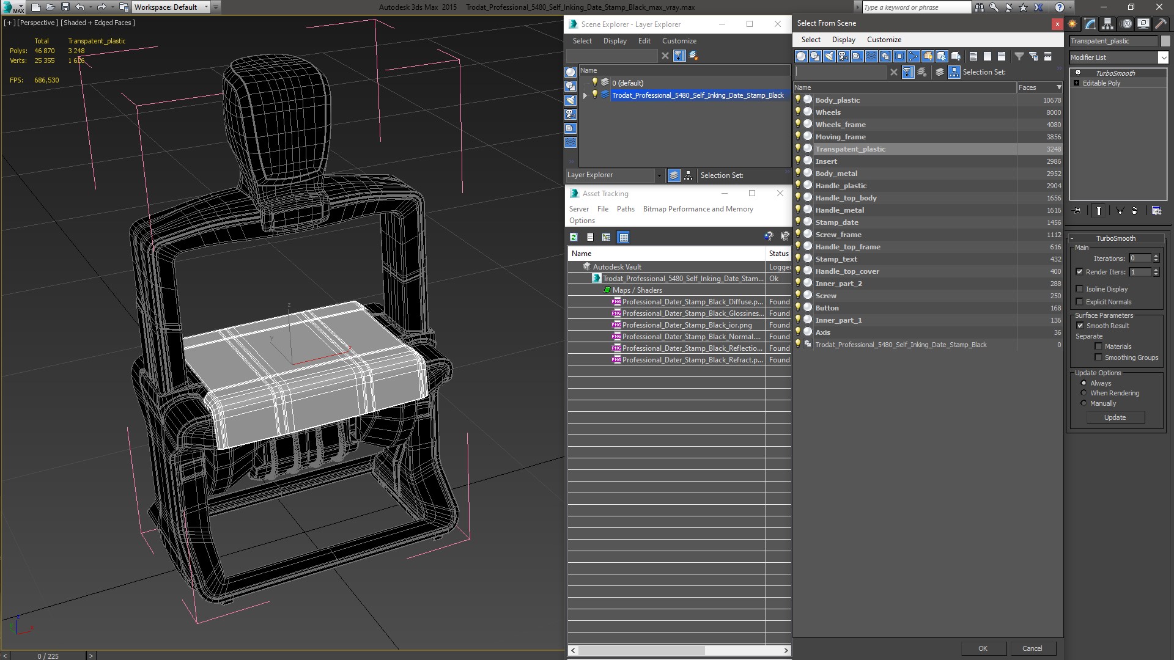Open Configure Modifier Sets icon
The image size is (1174, 660).
[x=1157, y=210]
